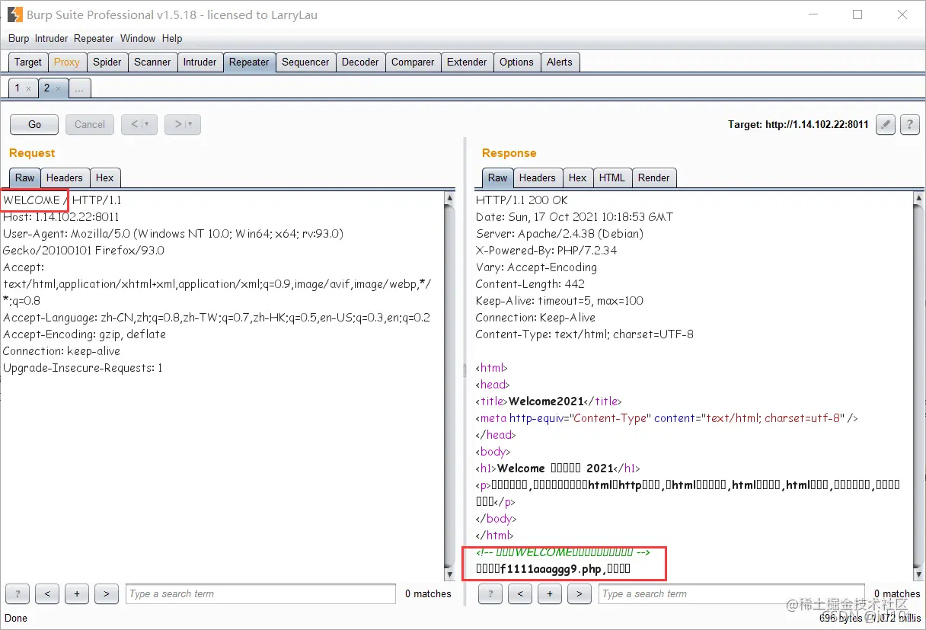Click the Target URL label
Image resolution: width=926 pixels, height=630 pixels.
tap(798, 124)
